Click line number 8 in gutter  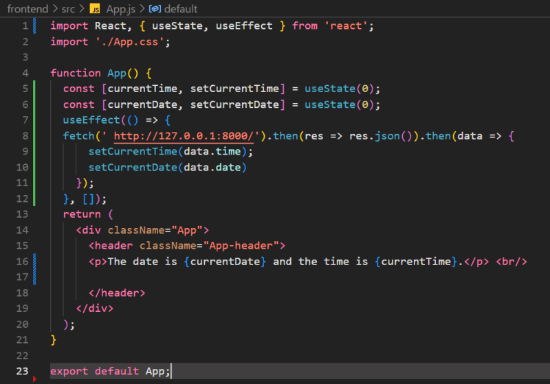coord(25,136)
